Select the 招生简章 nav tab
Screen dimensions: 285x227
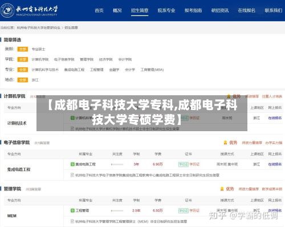pyautogui.click(x=140, y=10)
